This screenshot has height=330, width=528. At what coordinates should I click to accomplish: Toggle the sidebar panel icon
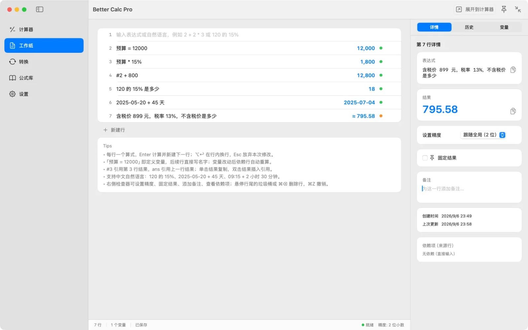coord(40,9)
